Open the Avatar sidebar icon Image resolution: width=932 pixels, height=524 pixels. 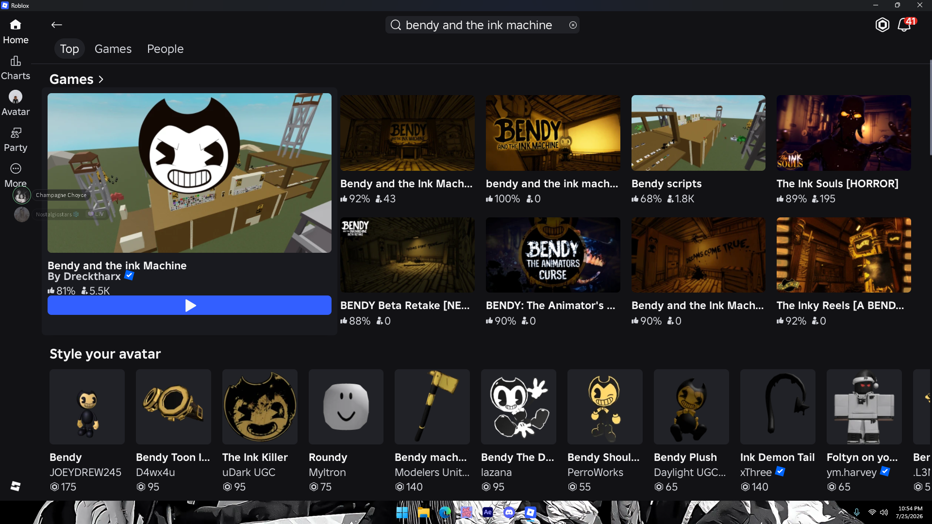[16, 97]
